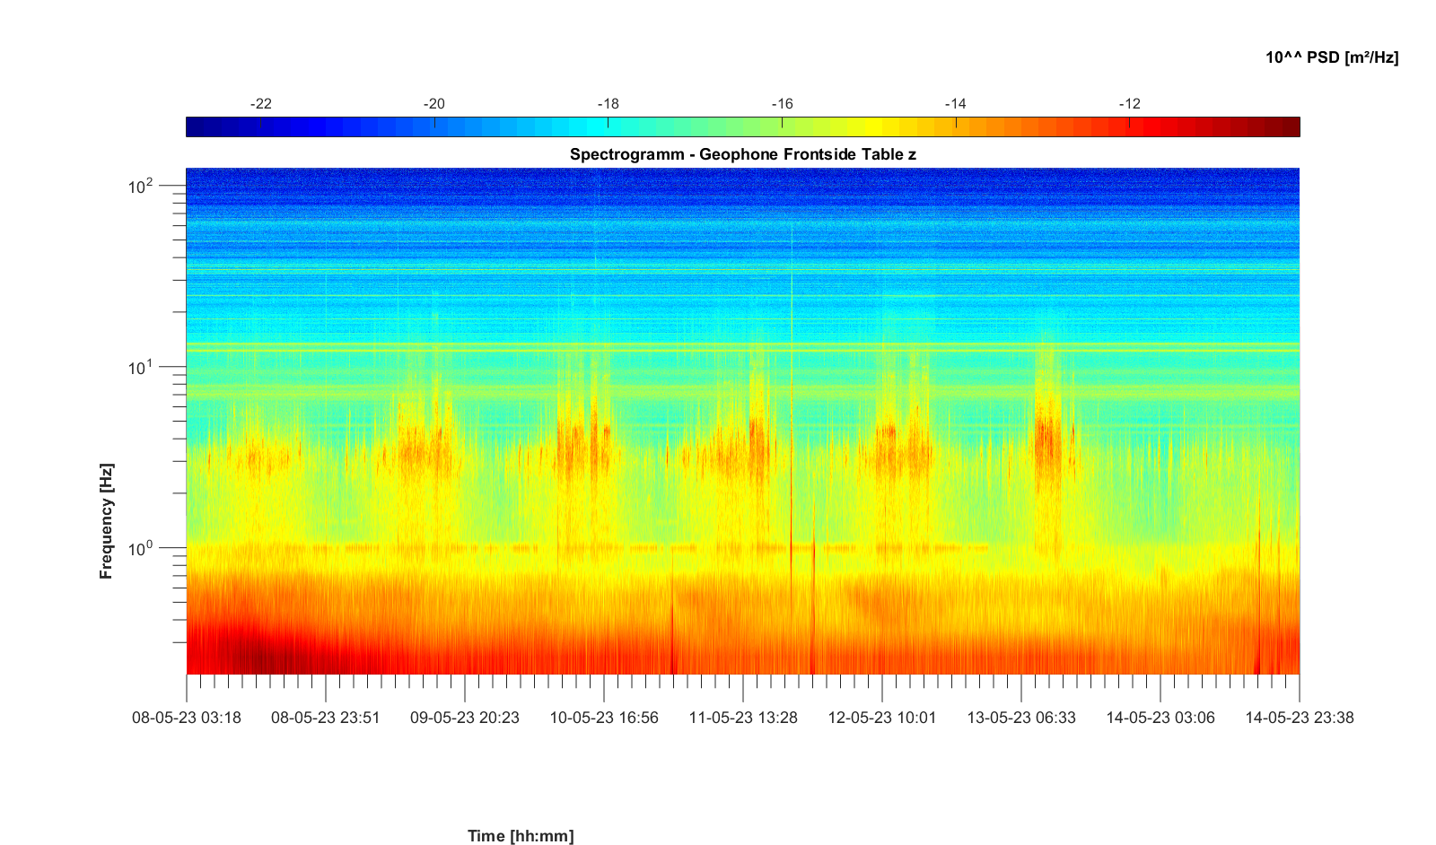The image size is (1436, 845).
Task: Select the -12 tick on the colorbar
Action: click(1129, 104)
